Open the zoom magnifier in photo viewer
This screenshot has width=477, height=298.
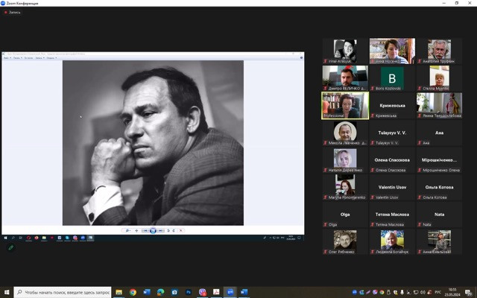pos(127,231)
